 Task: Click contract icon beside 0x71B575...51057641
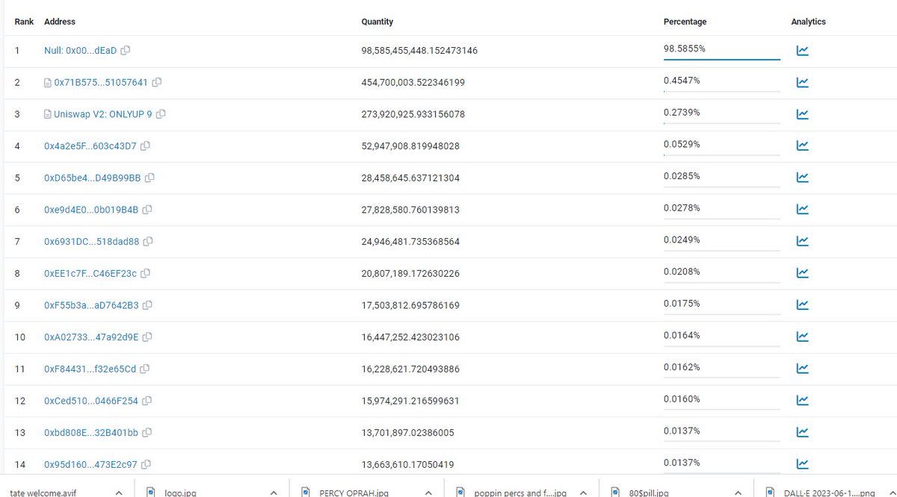[48, 83]
